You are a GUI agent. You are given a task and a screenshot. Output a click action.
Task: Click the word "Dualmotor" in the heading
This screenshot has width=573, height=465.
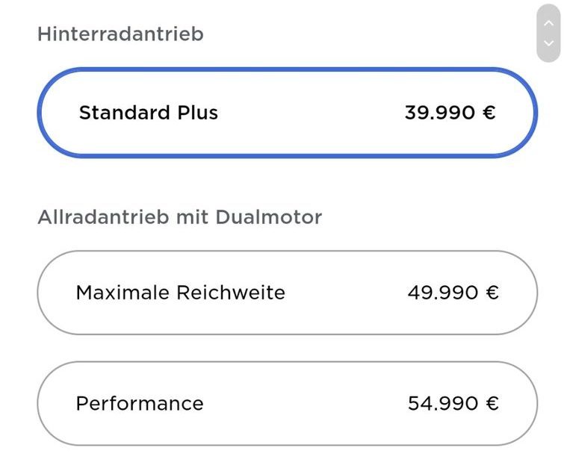click(x=268, y=217)
